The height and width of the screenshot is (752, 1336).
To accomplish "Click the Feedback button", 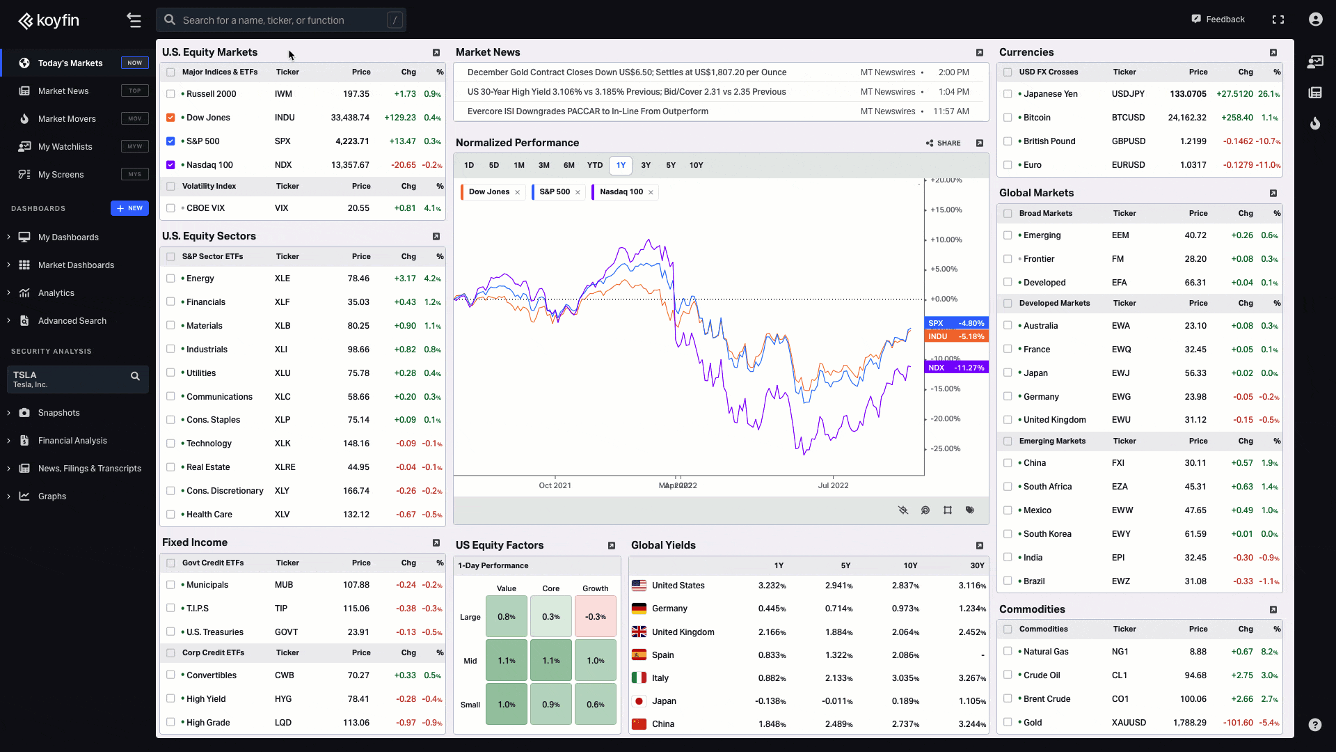I will [x=1218, y=19].
